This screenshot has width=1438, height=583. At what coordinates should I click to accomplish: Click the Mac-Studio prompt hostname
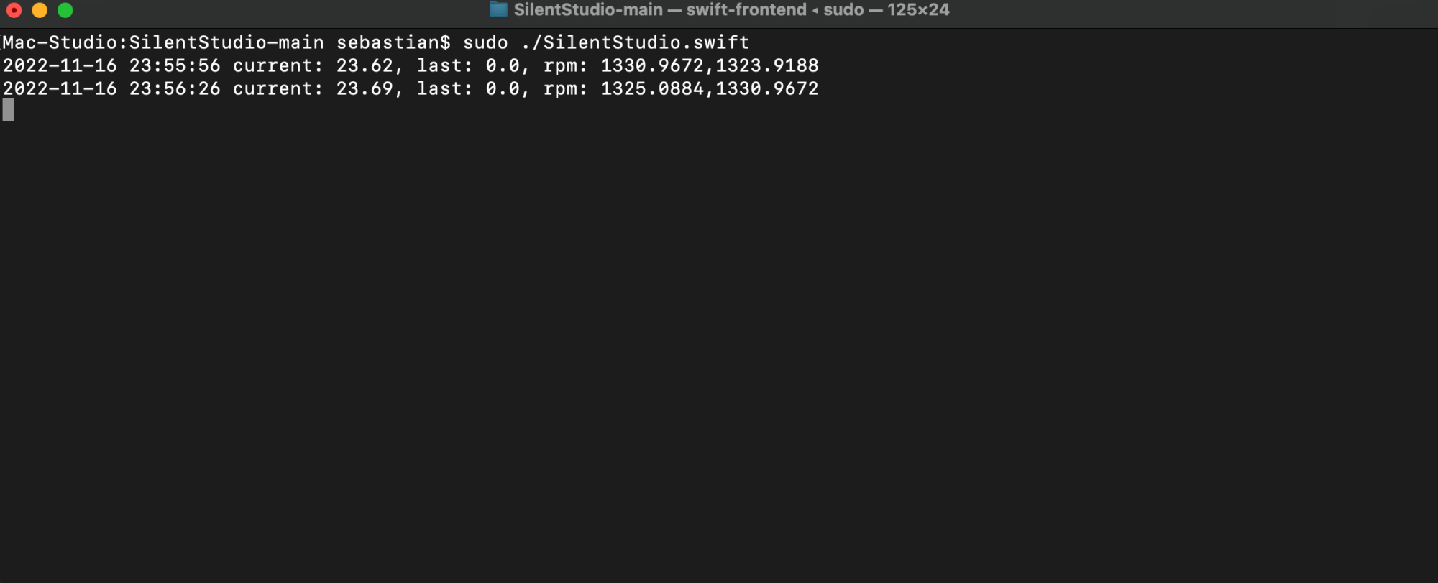(x=60, y=42)
